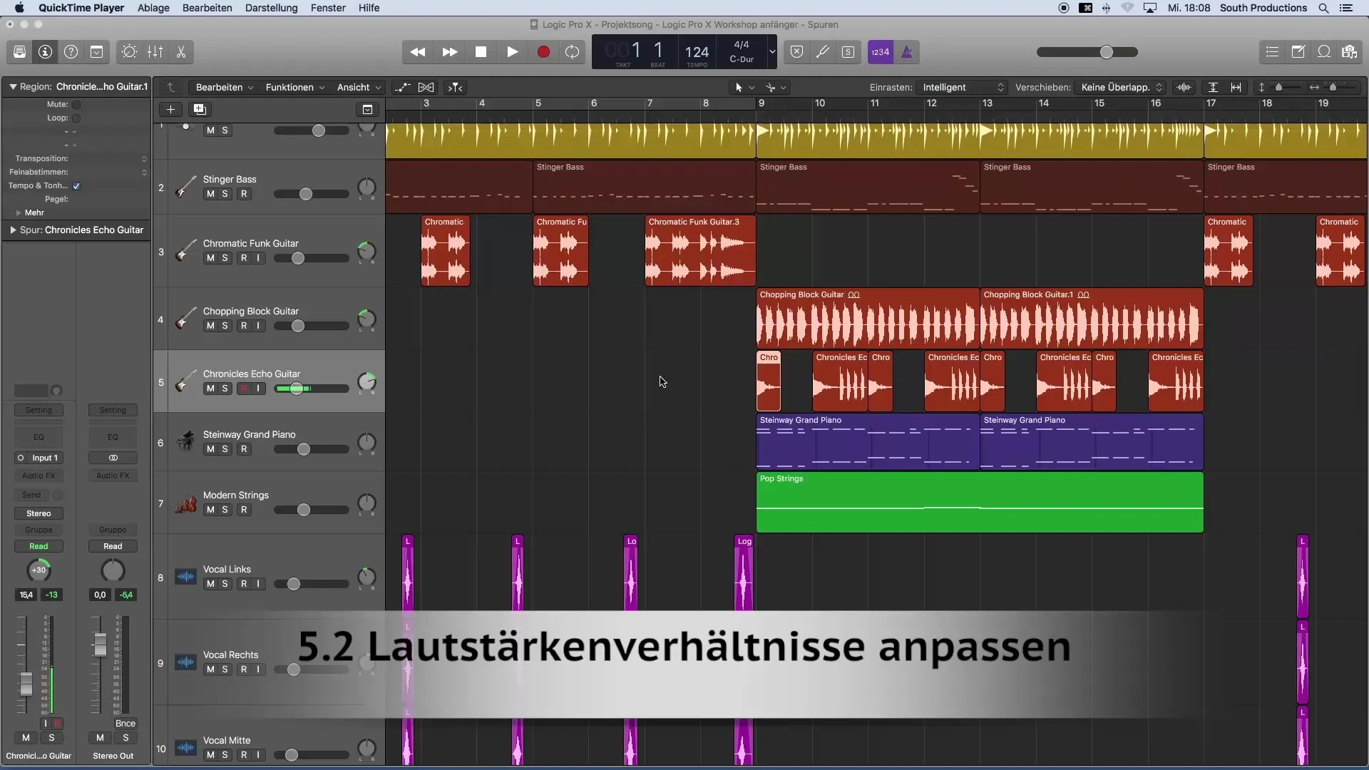Open Smart Controls dial icon

click(x=129, y=52)
